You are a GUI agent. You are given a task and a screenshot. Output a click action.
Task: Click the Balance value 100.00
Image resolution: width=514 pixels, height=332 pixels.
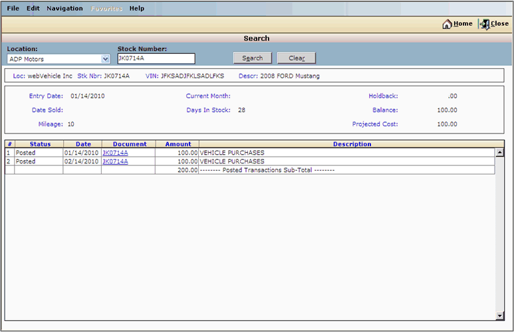click(x=447, y=110)
